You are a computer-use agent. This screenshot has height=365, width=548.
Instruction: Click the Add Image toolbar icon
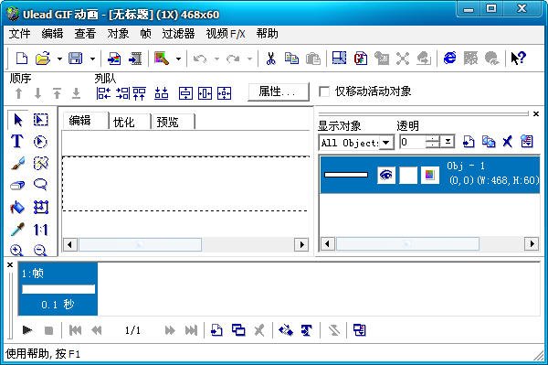click(114, 59)
